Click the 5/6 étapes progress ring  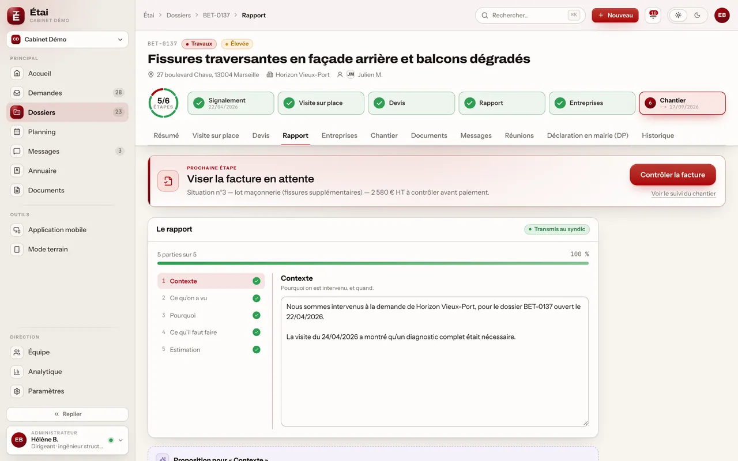(x=164, y=103)
